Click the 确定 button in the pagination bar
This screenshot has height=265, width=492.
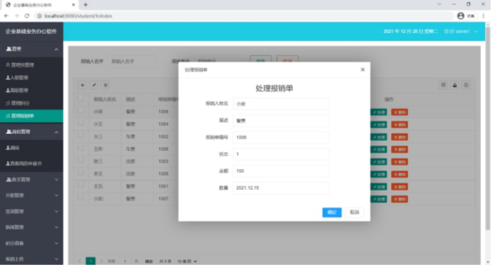click(x=149, y=261)
